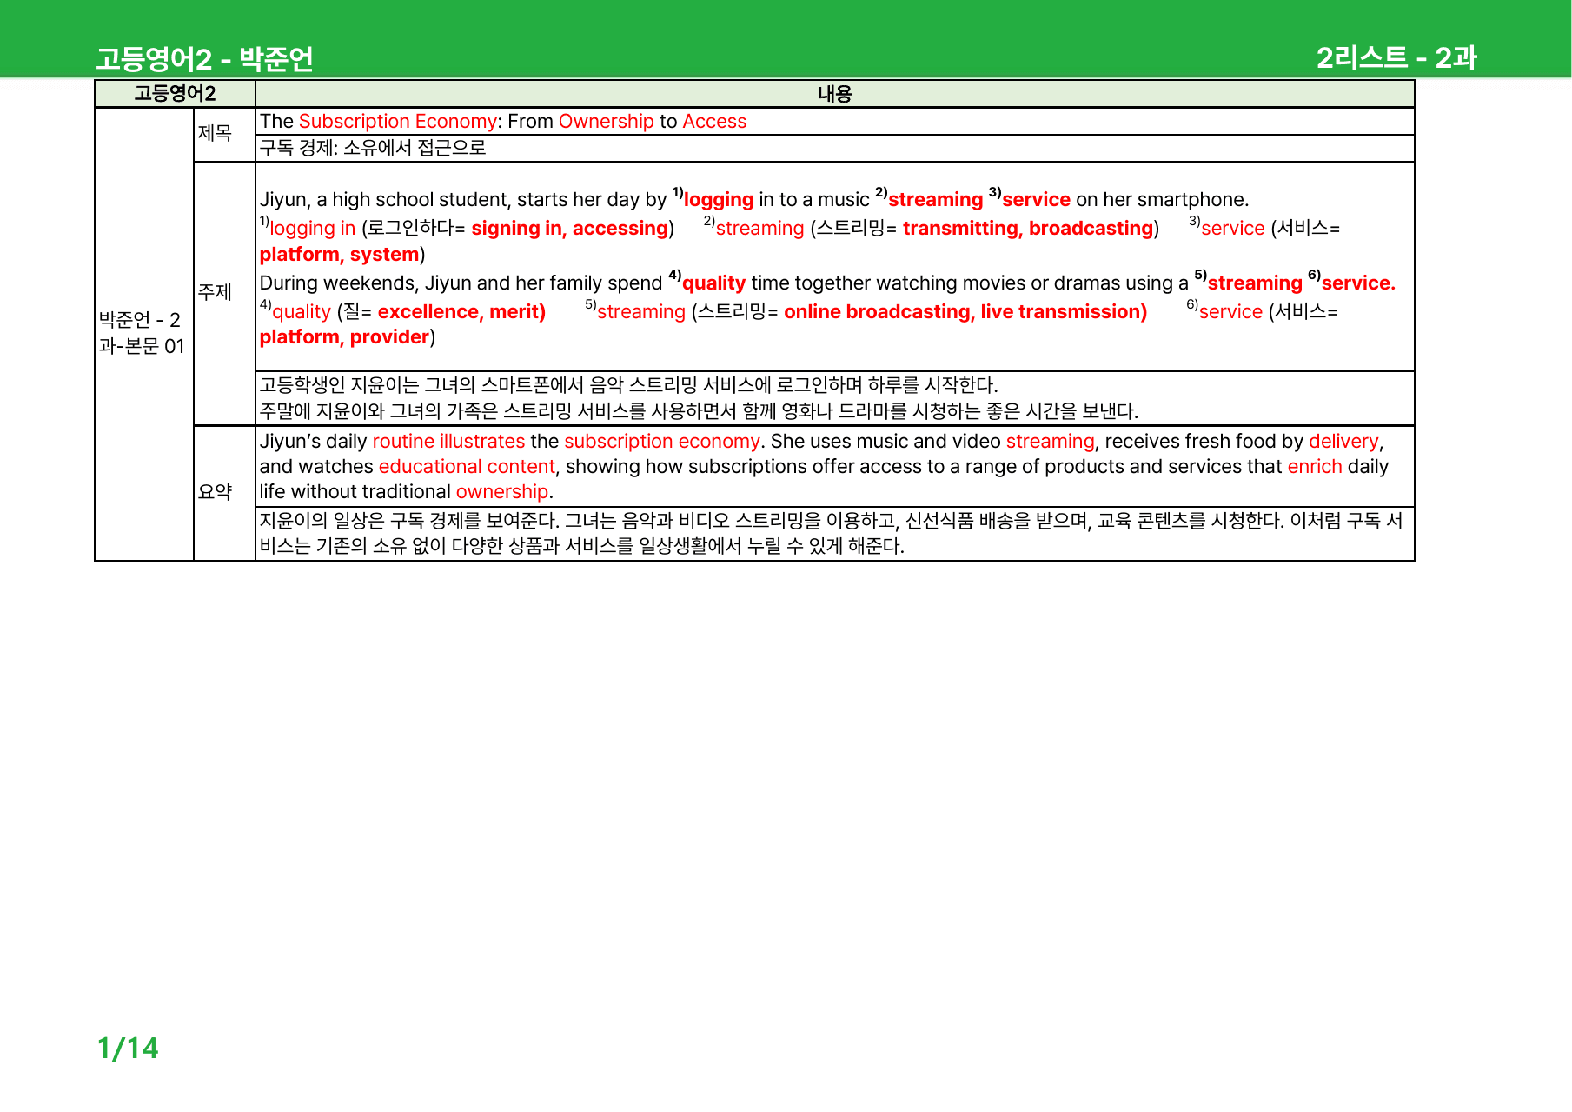Click the sentence starting 'Jiyun, a high school student'
This screenshot has width=1572, height=1112.
pyautogui.click(x=754, y=199)
